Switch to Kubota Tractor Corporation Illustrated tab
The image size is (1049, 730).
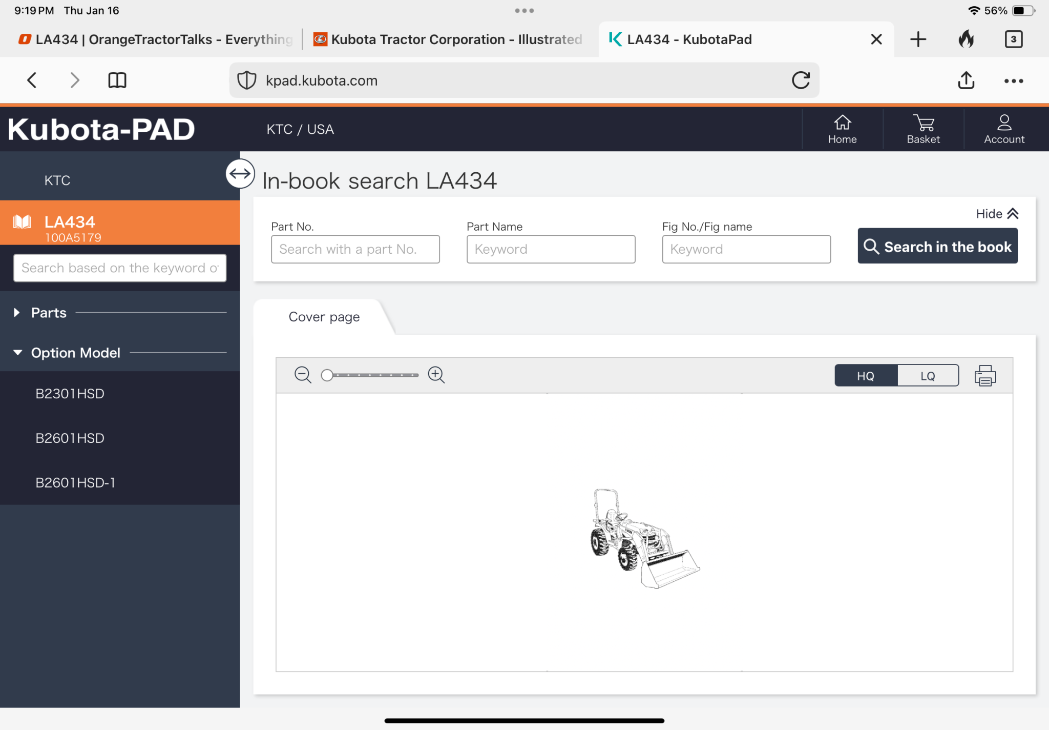tap(448, 39)
